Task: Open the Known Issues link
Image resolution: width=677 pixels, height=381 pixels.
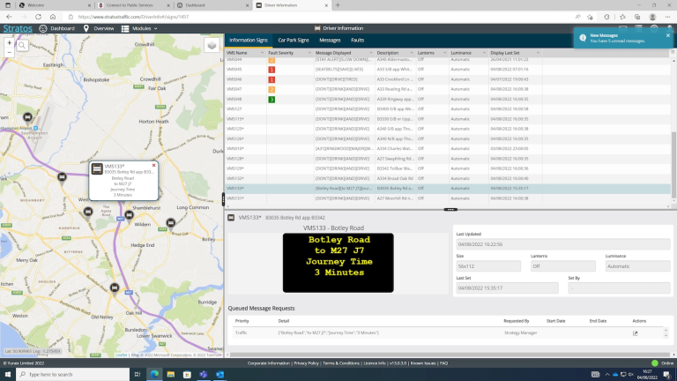Action: click(423, 363)
